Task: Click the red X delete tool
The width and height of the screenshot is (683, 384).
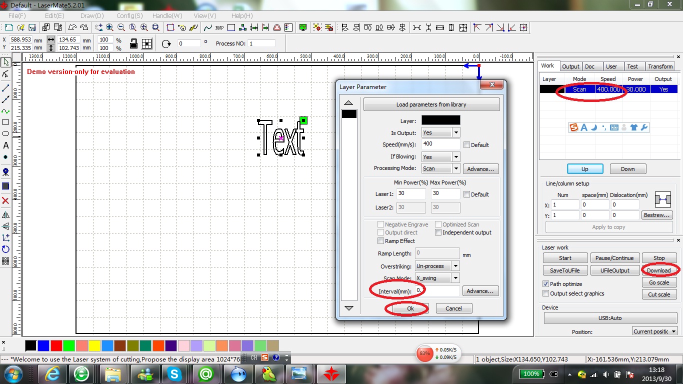Action: (5, 200)
